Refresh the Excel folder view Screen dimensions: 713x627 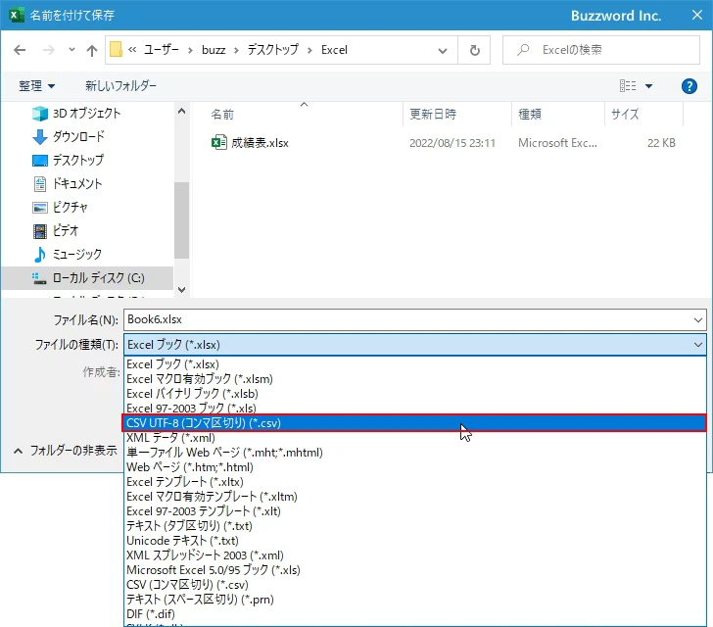pos(474,50)
